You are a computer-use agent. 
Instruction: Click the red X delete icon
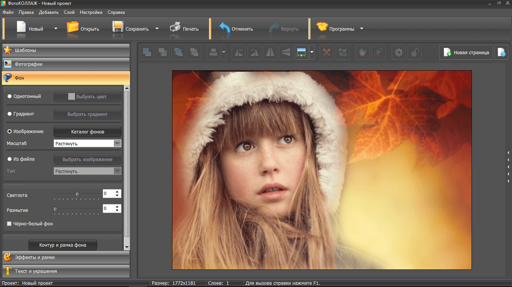[x=326, y=53]
